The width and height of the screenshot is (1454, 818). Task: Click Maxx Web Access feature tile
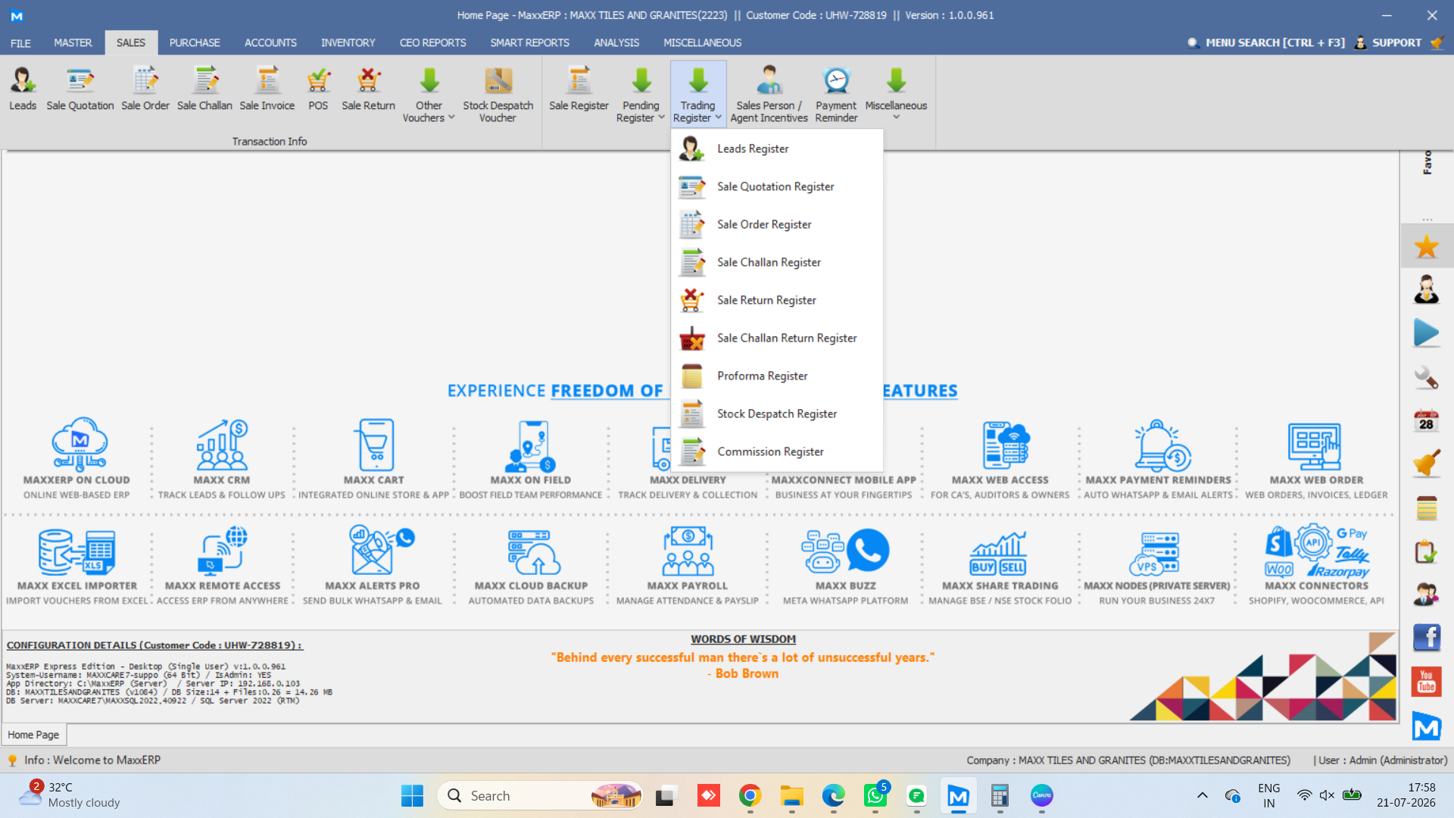point(1000,458)
